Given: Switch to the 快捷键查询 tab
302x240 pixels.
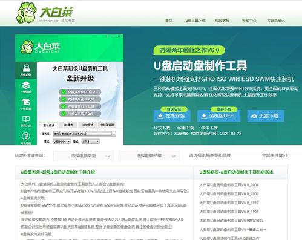Looking at the screenshot, I should tap(107, 125).
